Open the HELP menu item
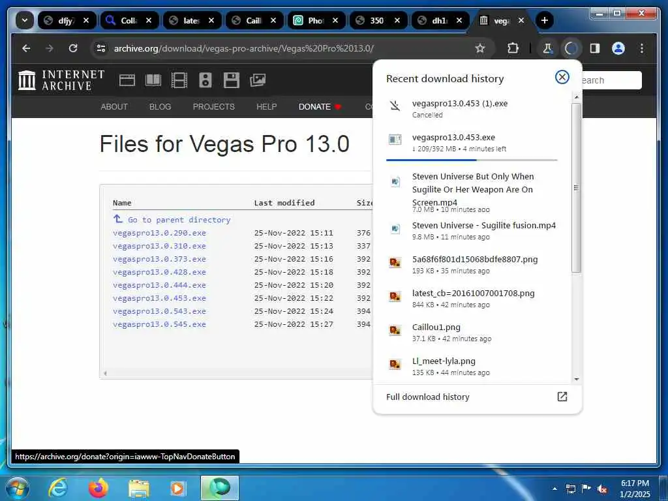 (266, 106)
